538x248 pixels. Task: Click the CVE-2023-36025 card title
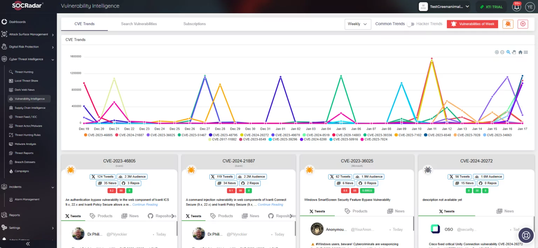click(x=357, y=161)
